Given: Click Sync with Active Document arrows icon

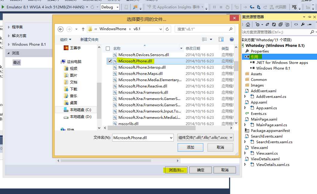Looking at the screenshot, I should point(267,24).
